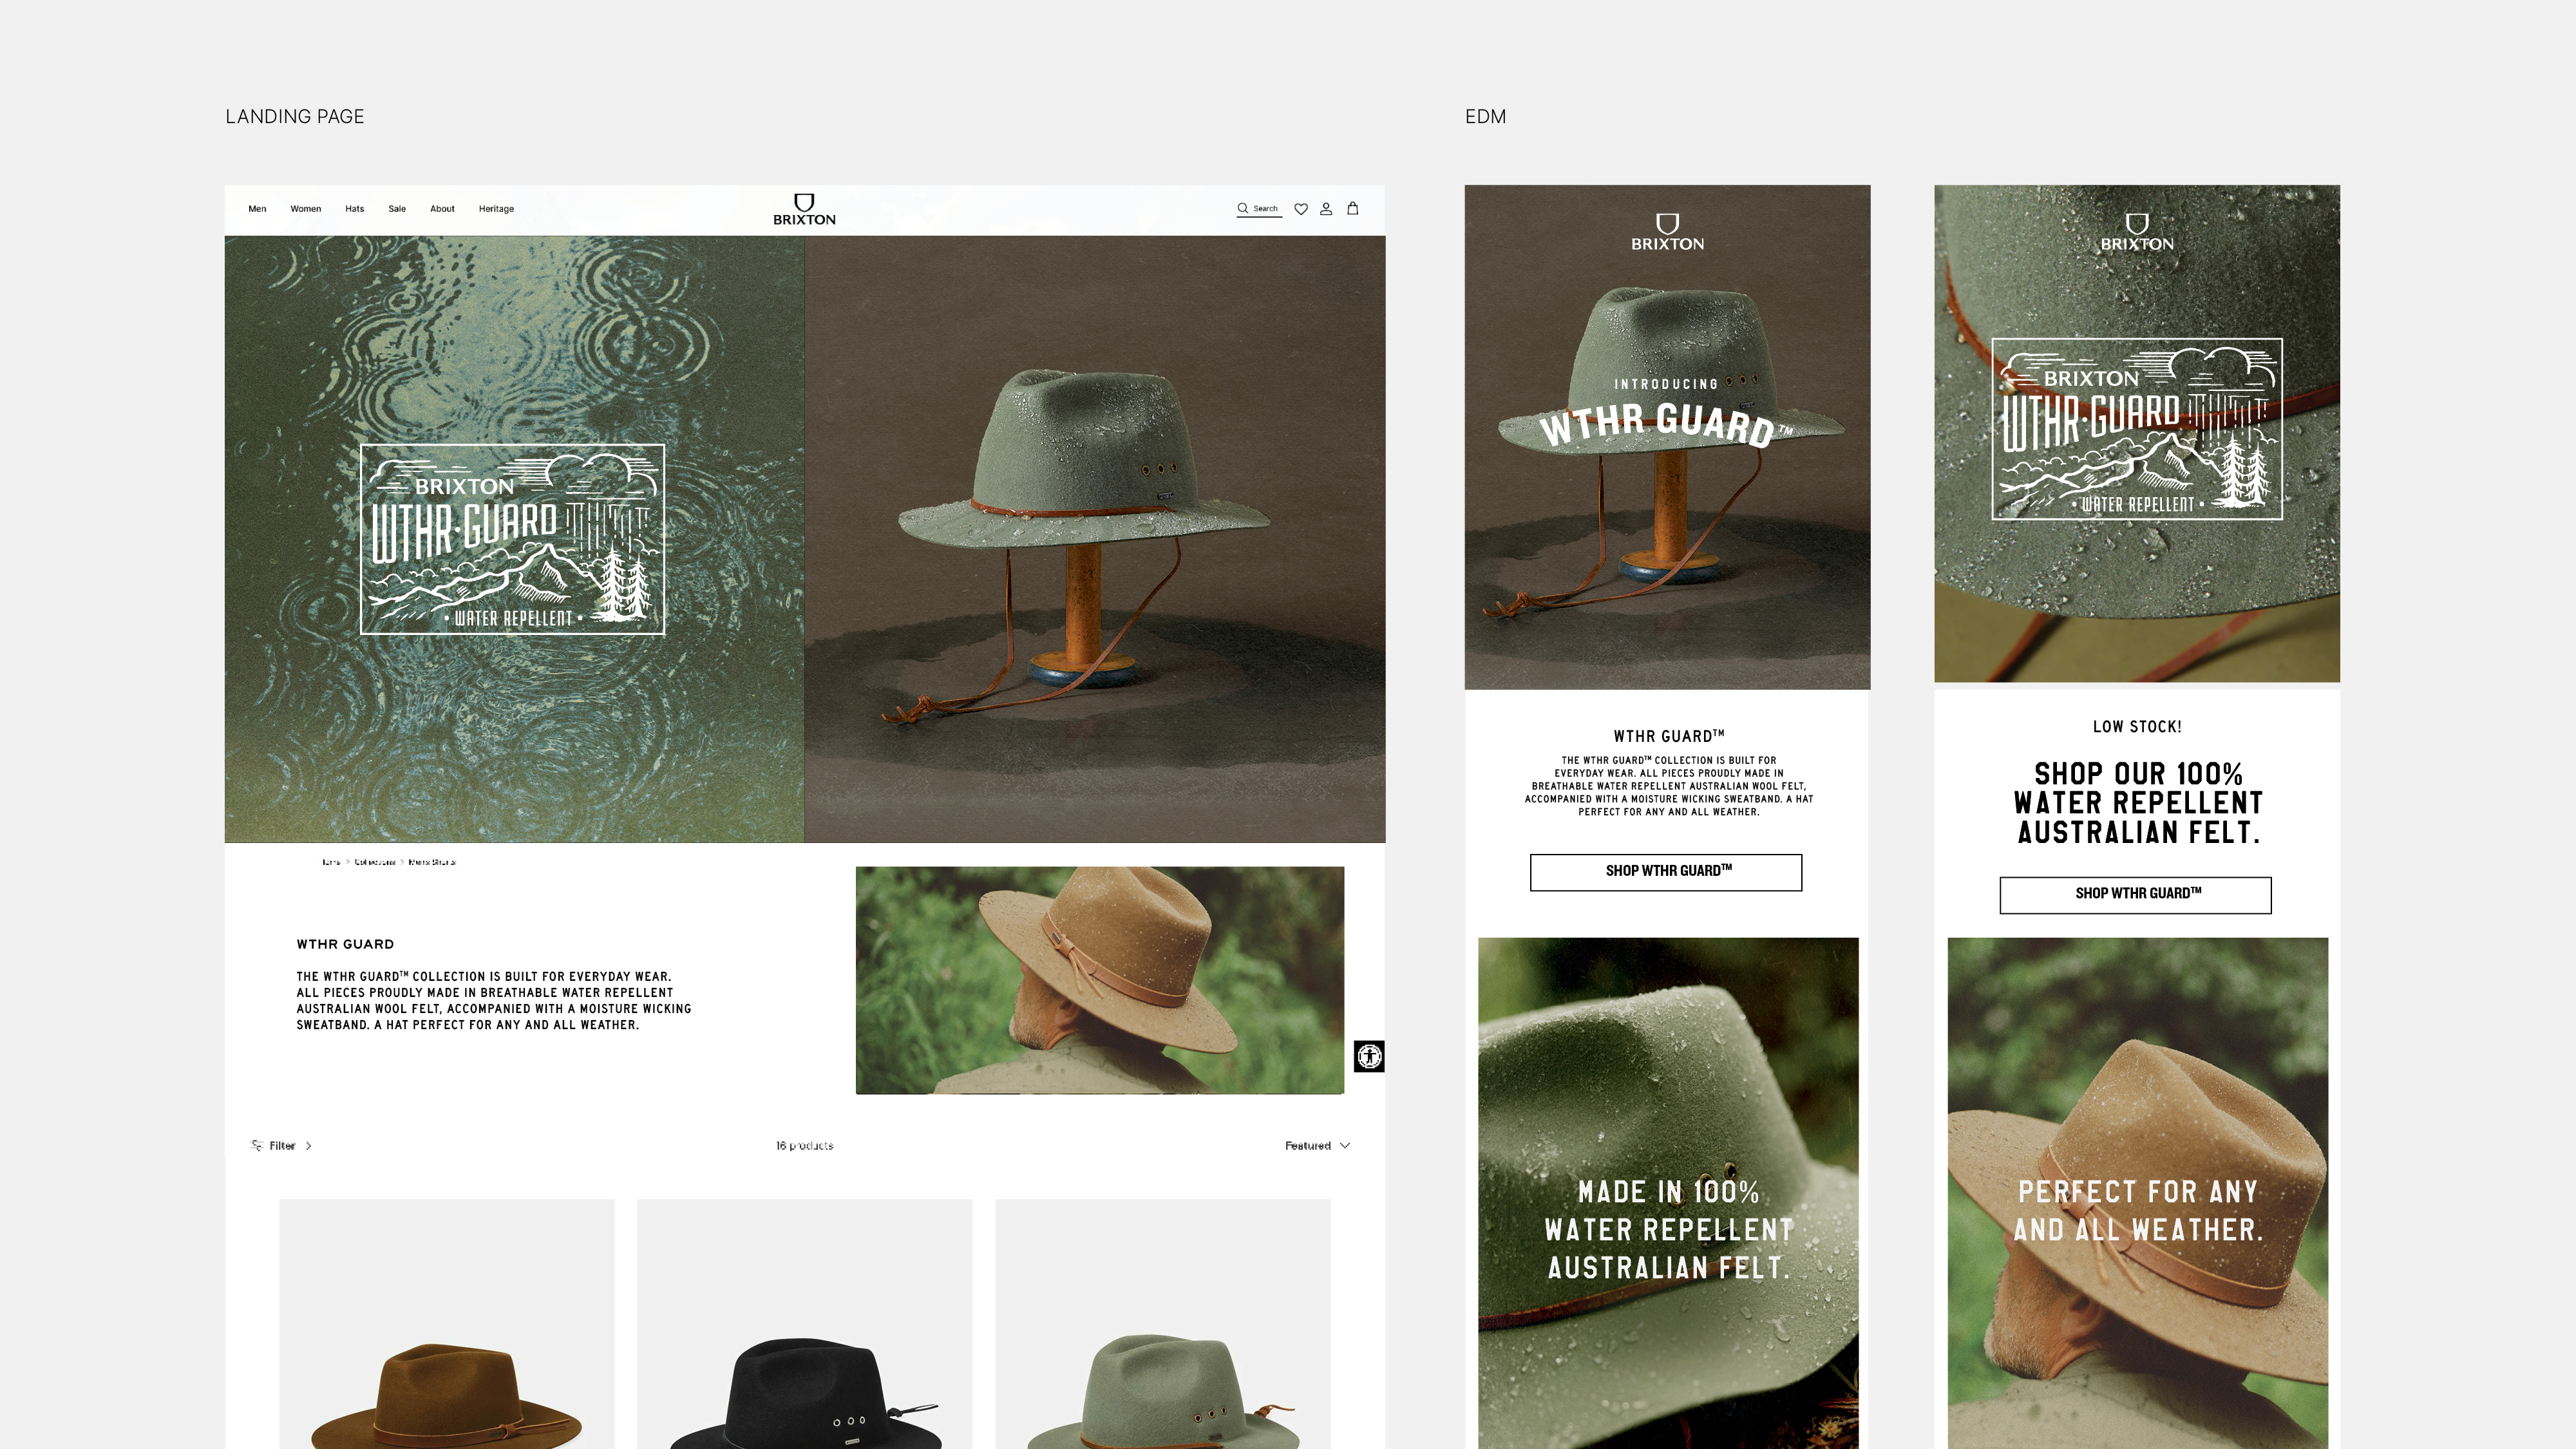Viewport: 2576px width, 1449px height.
Task: Click Brixton logo in the second EDM
Action: (2137, 232)
